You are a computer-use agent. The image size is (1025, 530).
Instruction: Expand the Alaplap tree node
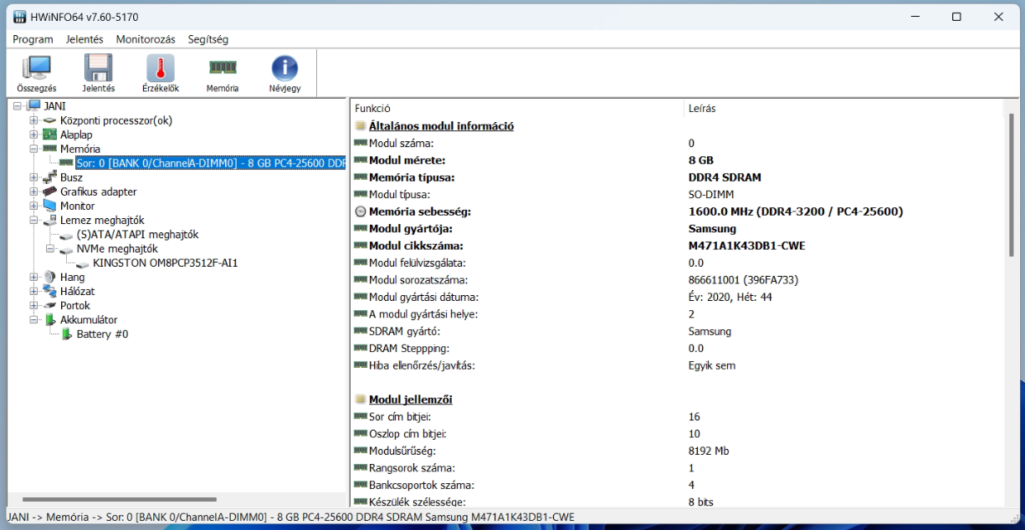click(x=34, y=135)
